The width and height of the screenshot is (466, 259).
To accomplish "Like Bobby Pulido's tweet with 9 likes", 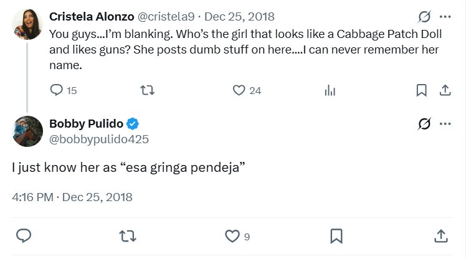I will [x=232, y=236].
